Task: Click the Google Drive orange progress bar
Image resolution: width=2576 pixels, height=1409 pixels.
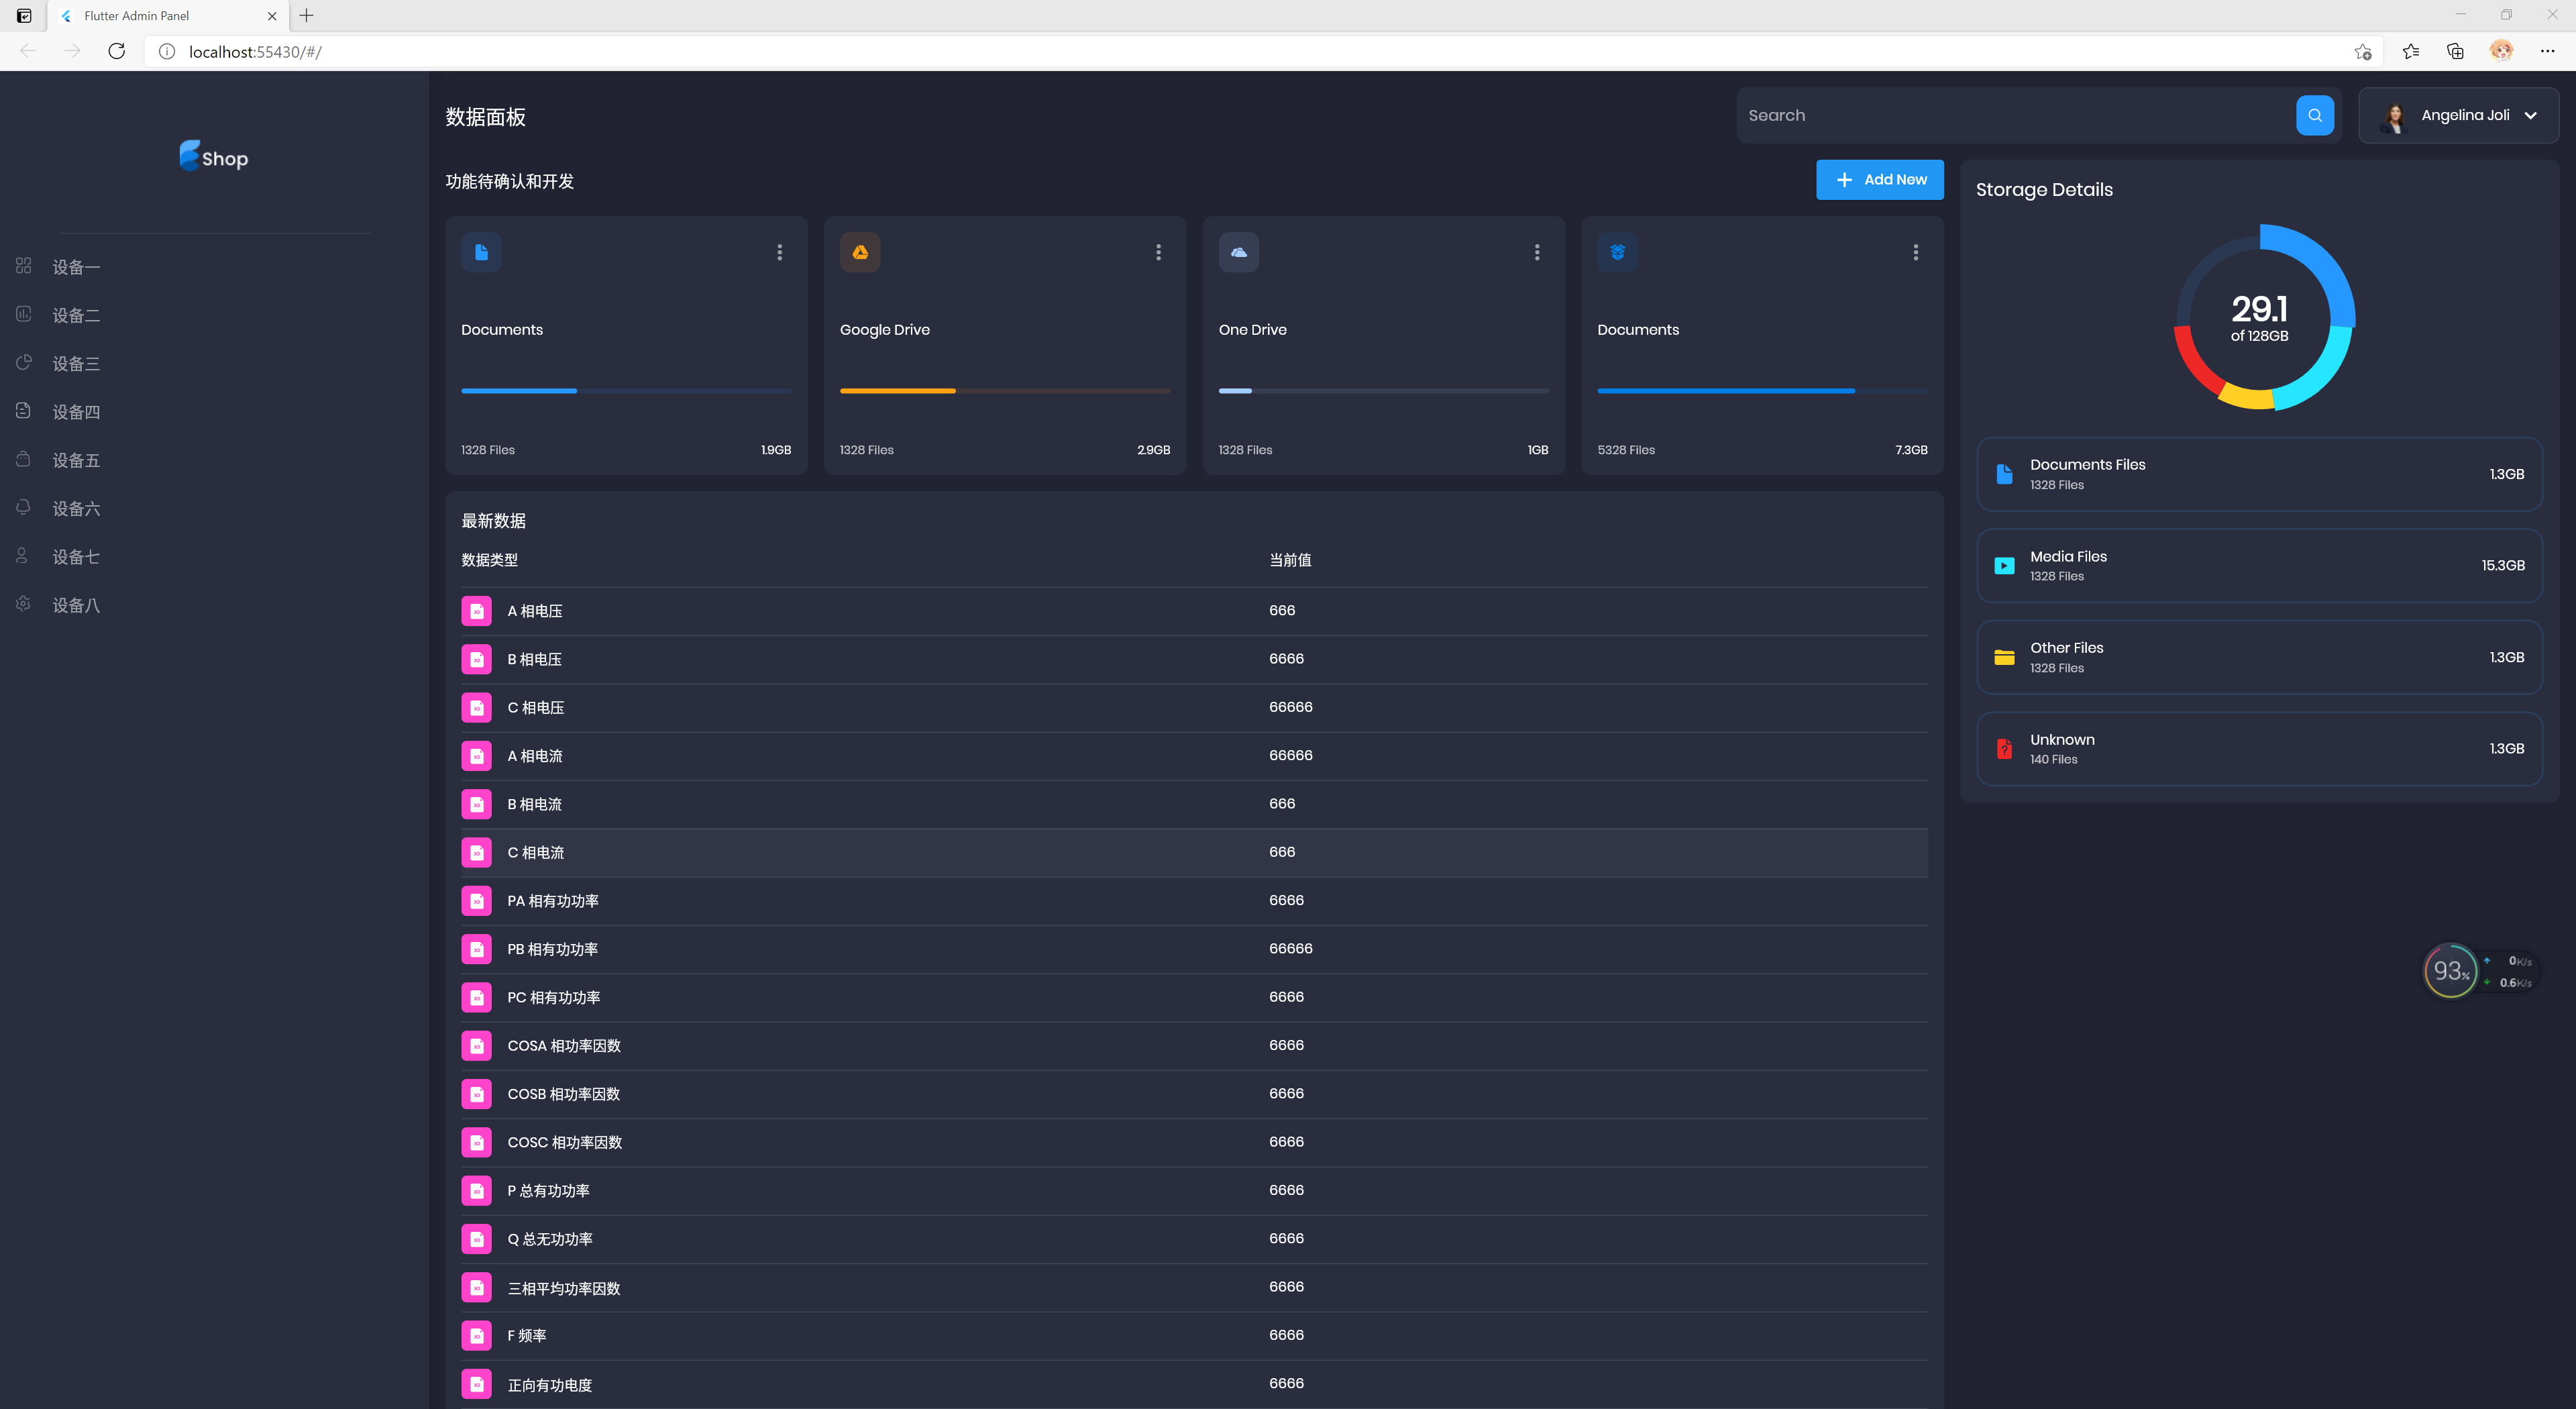Action: (x=897, y=391)
